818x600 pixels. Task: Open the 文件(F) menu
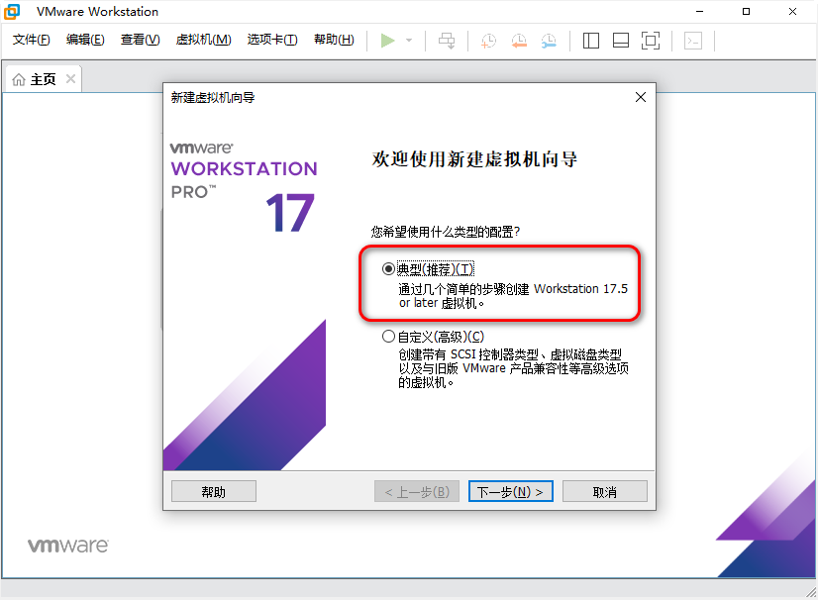(x=32, y=40)
